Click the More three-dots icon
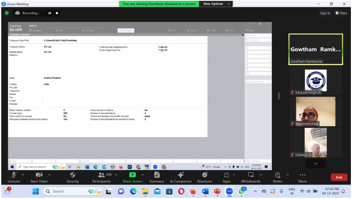Viewport: 353px width, 199px height. click(x=302, y=175)
